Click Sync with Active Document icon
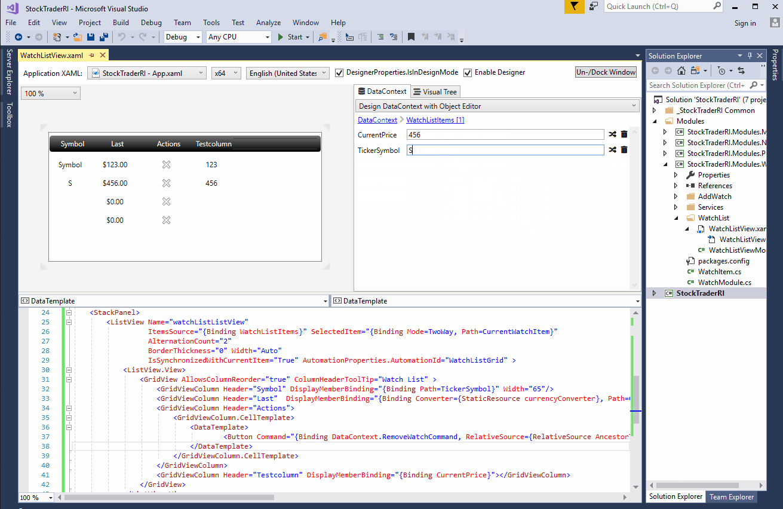The width and height of the screenshot is (783, 509). tap(741, 70)
